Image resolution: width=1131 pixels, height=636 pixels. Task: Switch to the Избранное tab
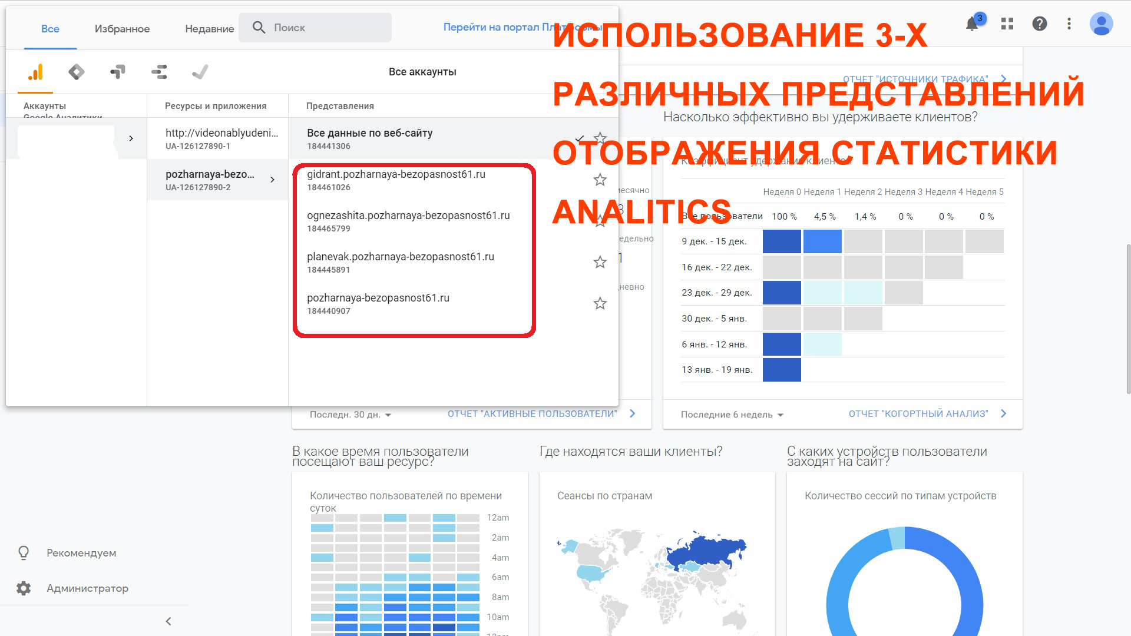121,28
